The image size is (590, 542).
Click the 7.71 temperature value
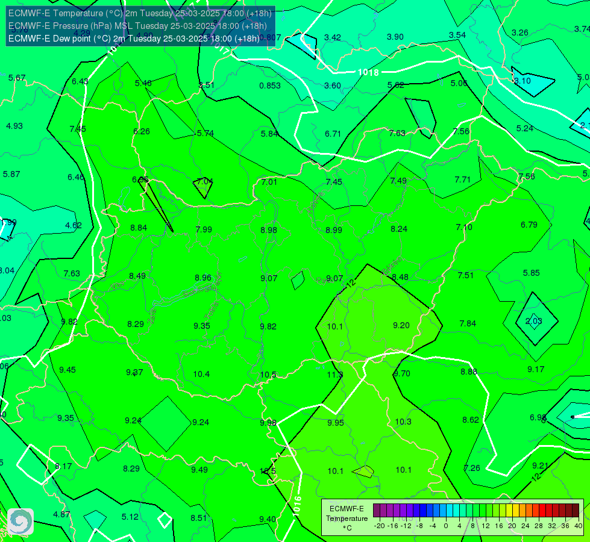point(462,180)
